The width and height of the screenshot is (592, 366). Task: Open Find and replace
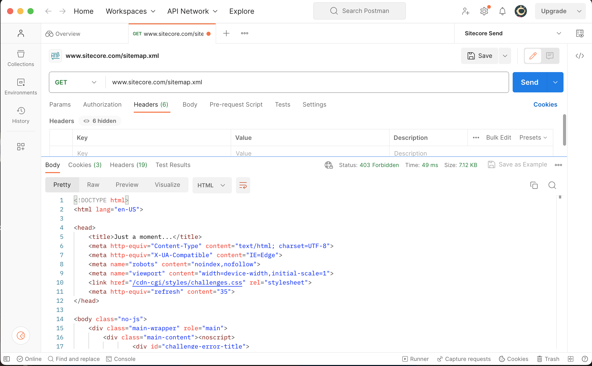tap(74, 359)
